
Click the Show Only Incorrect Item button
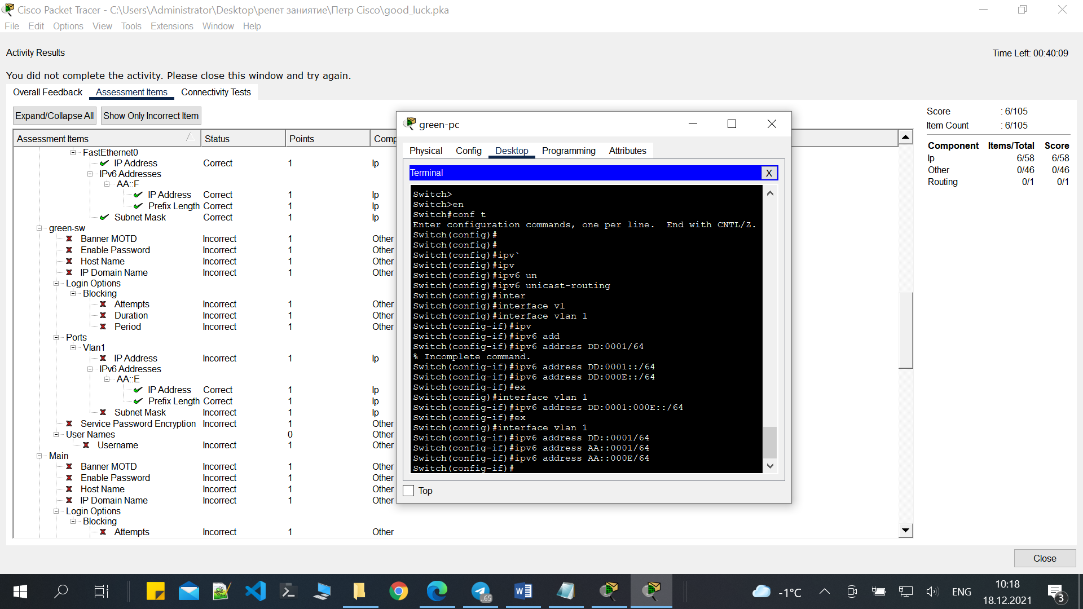click(x=151, y=116)
